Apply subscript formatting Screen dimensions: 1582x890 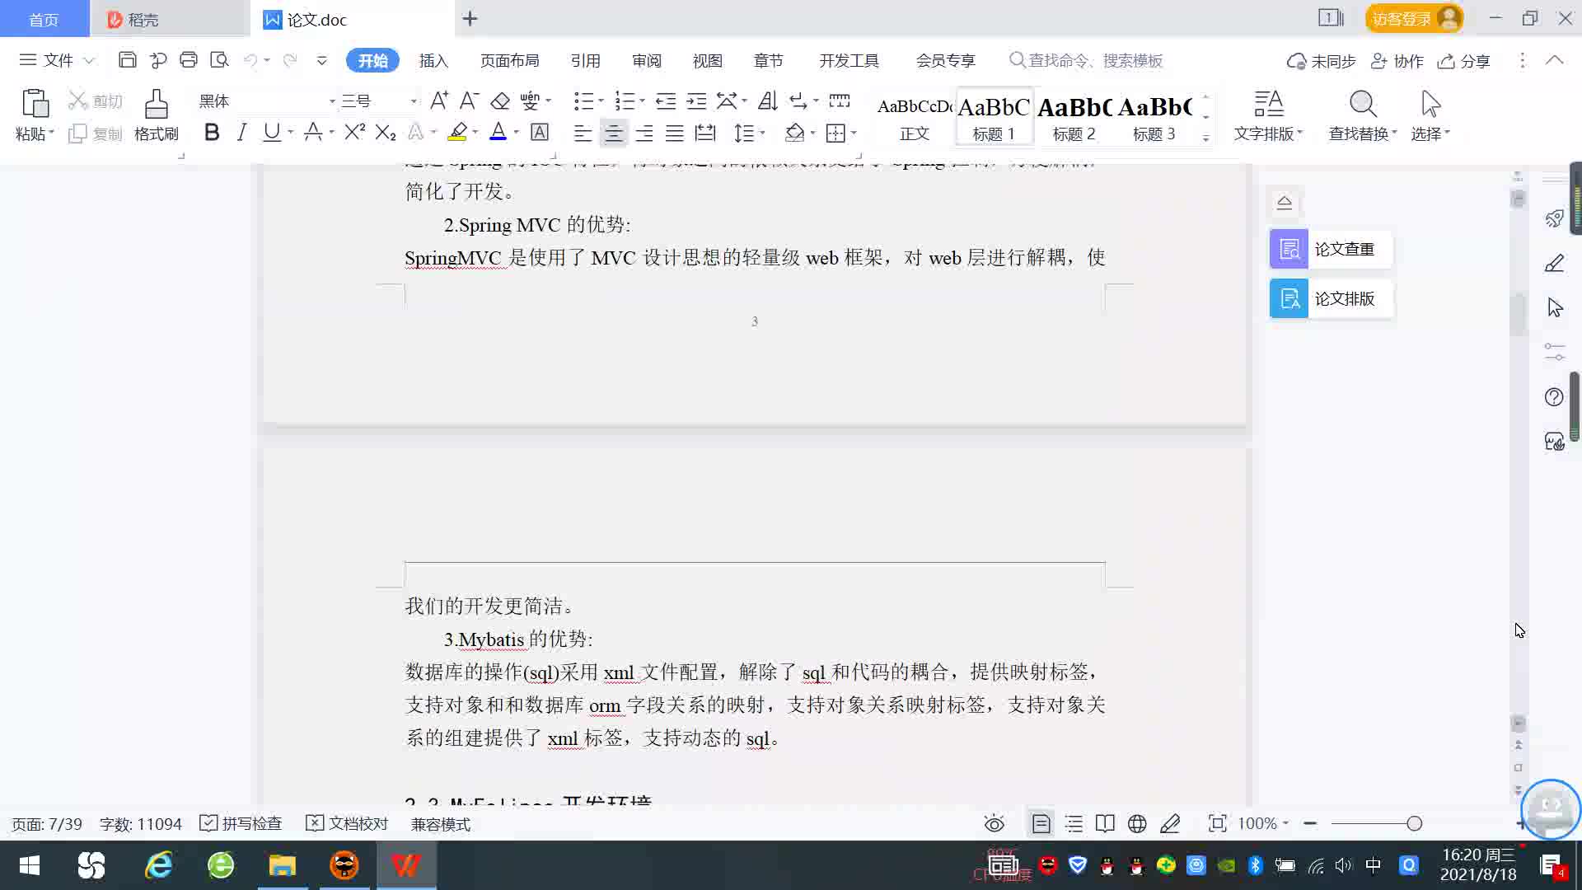pos(386,132)
